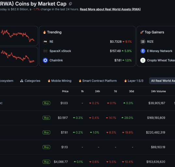This screenshot has height=167, width=175.
Task: Click the copy icon beside Market Cap title
Action: tap(70, 4)
